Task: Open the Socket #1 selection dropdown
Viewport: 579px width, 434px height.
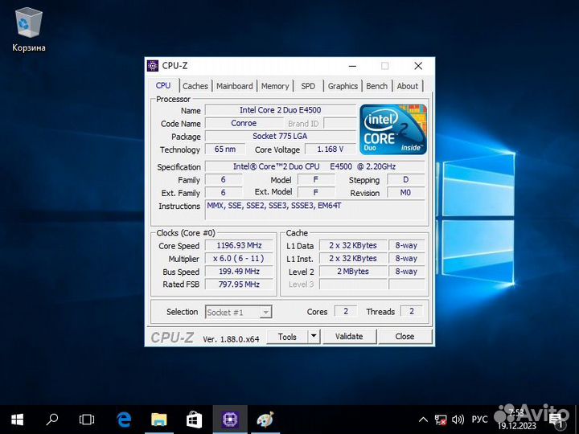Action: point(239,312)
